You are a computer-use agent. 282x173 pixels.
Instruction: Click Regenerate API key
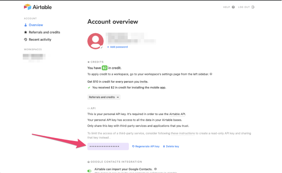tap(148, 147)
